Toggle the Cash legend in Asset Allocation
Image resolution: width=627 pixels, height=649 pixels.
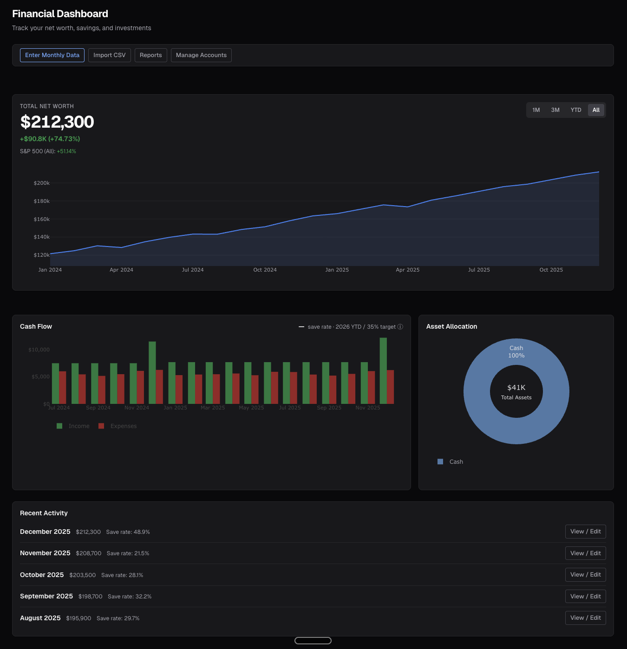point(451,462)
